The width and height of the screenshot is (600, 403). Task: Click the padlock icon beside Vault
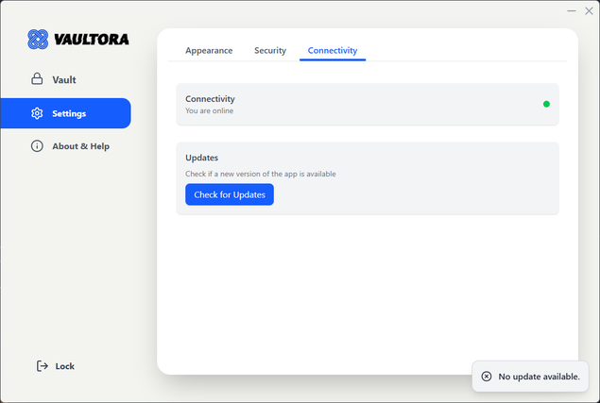[37, 80]
